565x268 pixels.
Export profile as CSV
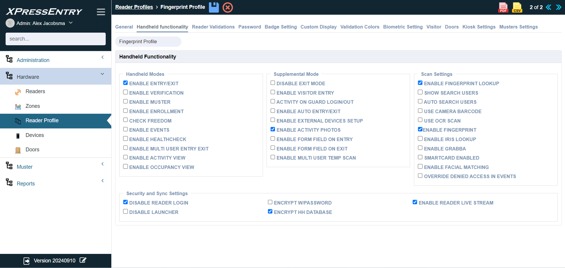tap(517, 7)
